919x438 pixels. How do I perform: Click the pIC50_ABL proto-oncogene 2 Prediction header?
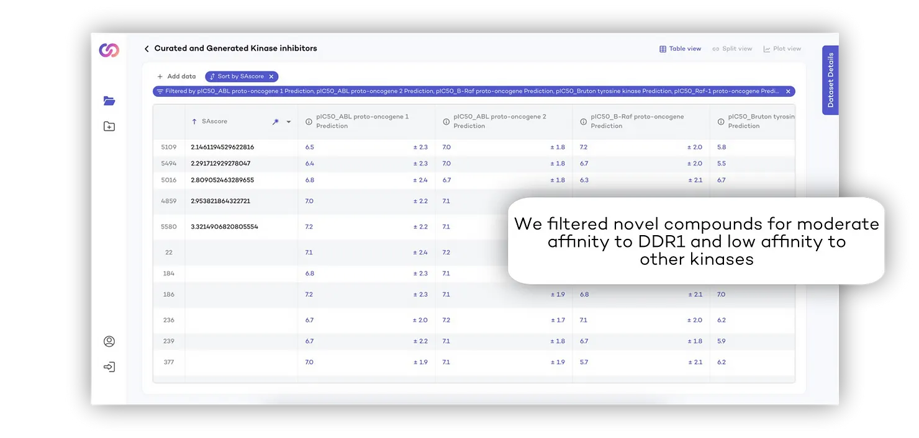[500, 121]
